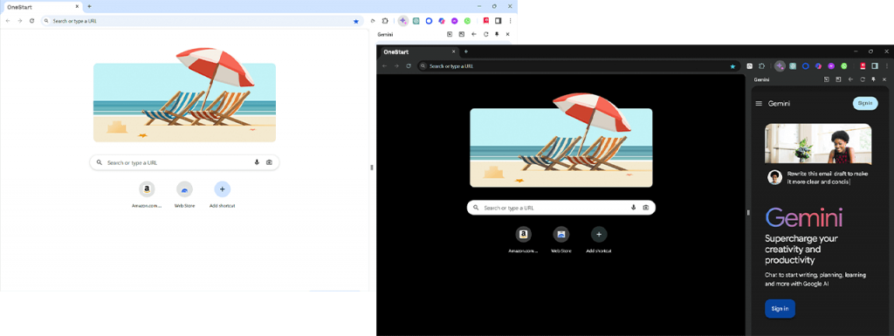Close the Gemini side panel in dark window

[x=884, y=79]
